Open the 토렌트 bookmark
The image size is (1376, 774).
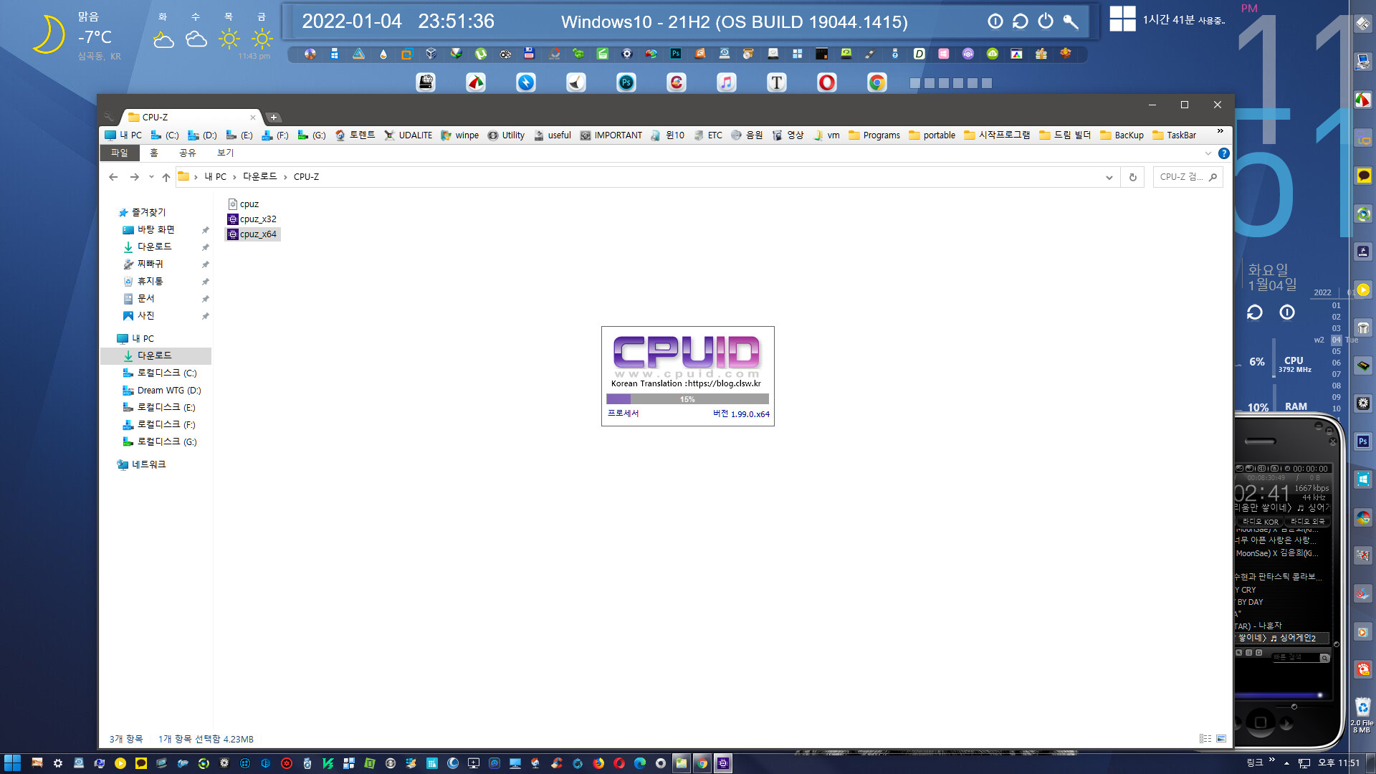355,135
